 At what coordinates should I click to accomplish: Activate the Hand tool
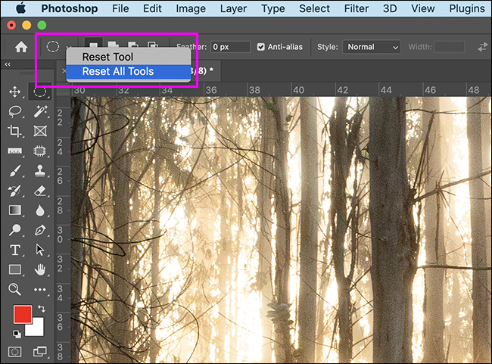pos(40,269)
